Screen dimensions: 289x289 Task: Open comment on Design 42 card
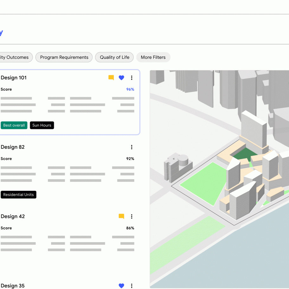point(121,216)
